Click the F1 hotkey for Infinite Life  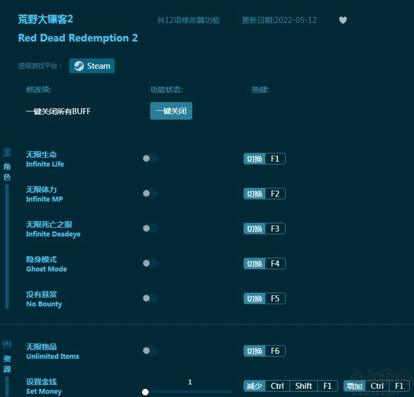275,159
